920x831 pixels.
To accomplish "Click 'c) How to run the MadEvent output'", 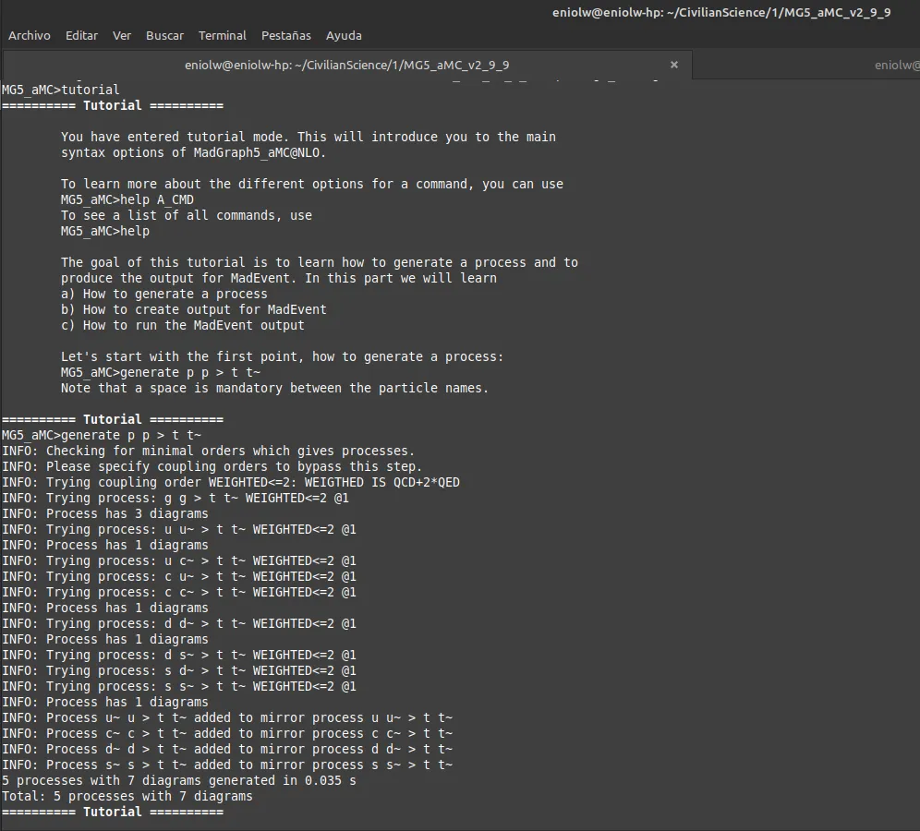I will coord(183,326).
